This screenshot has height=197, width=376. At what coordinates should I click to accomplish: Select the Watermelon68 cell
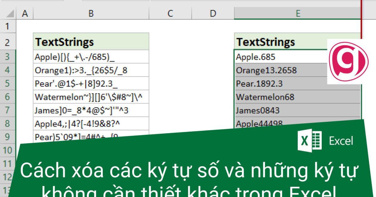click(282, 97)
